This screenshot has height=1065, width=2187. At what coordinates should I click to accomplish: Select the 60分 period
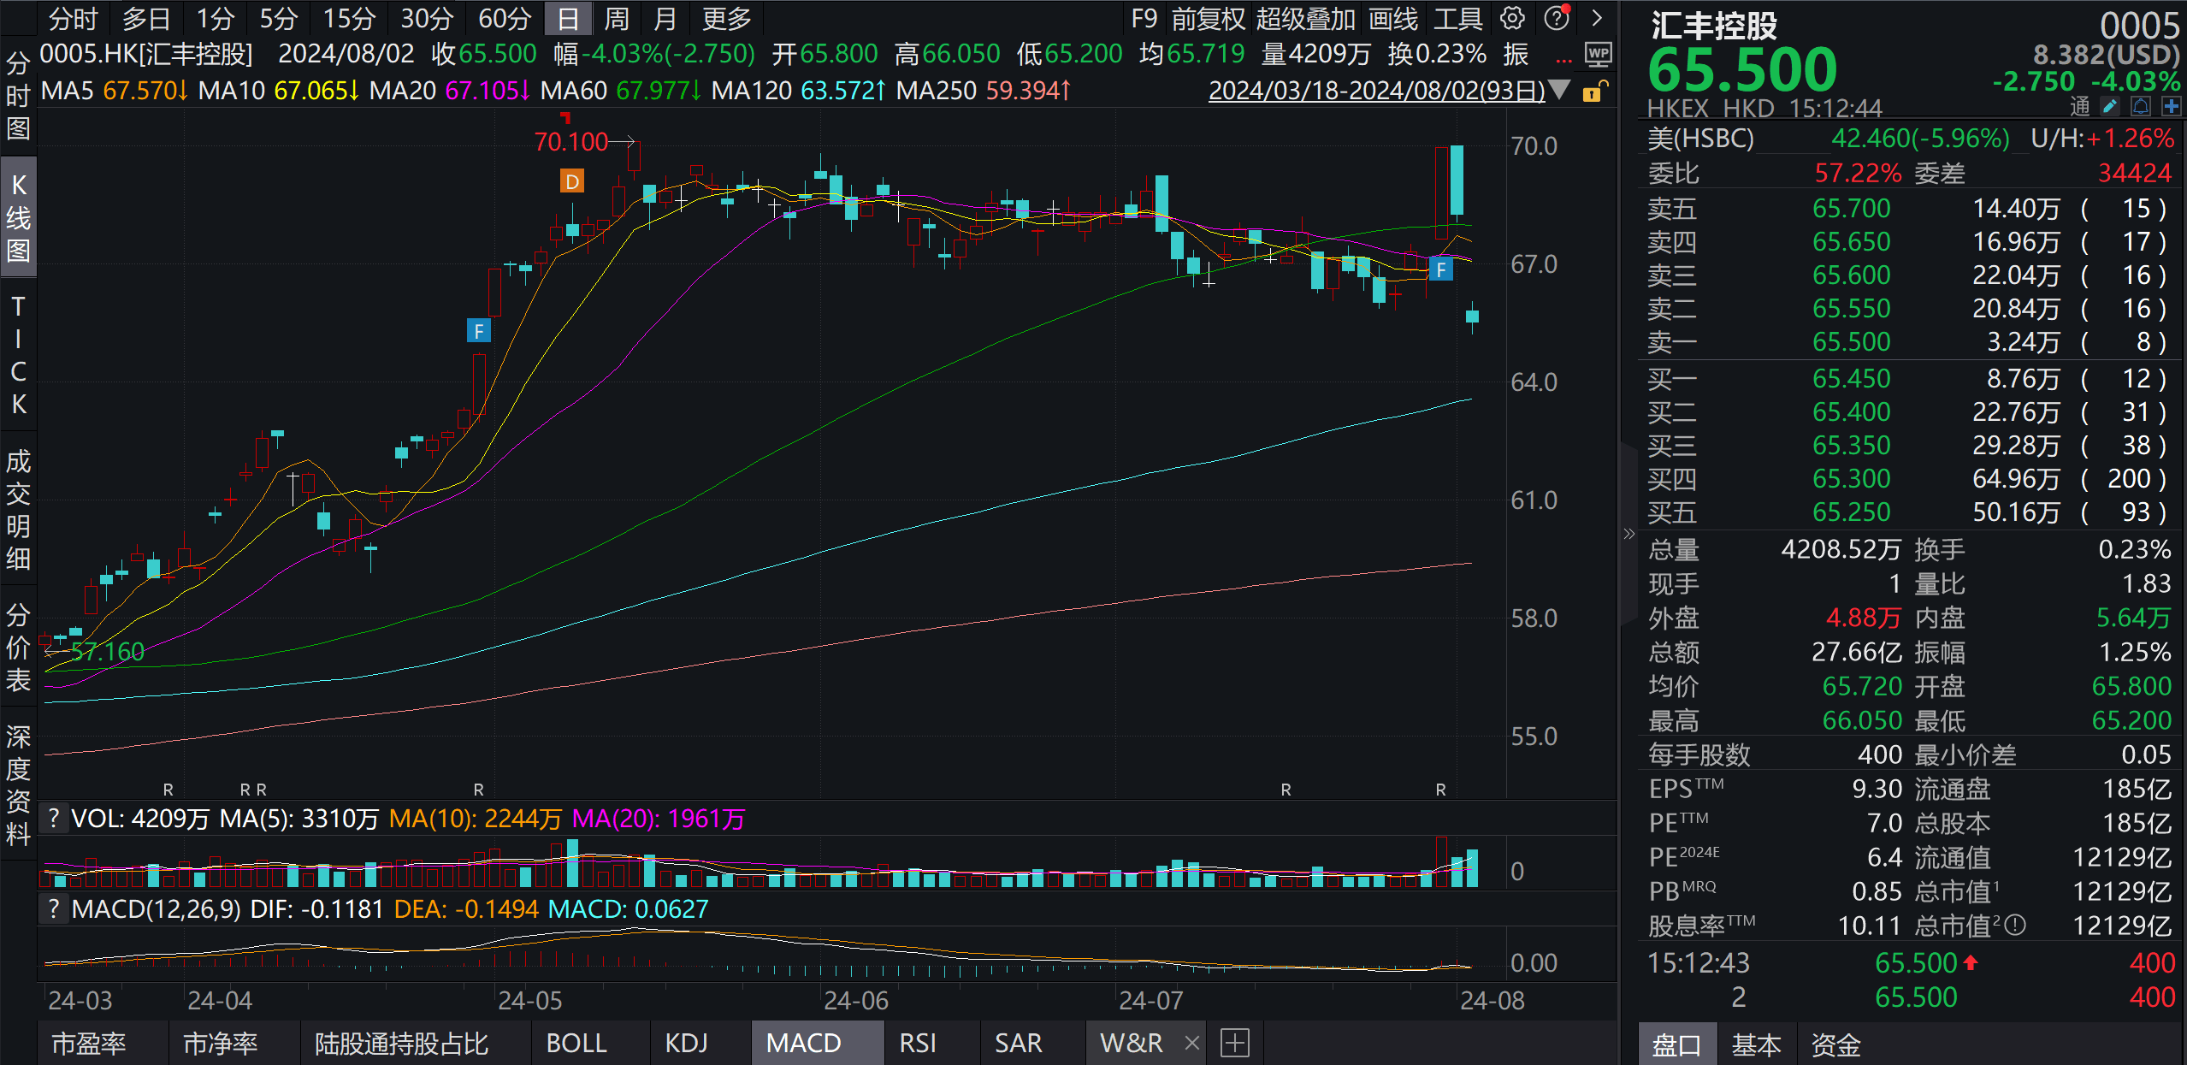click(x=505, y=18)
